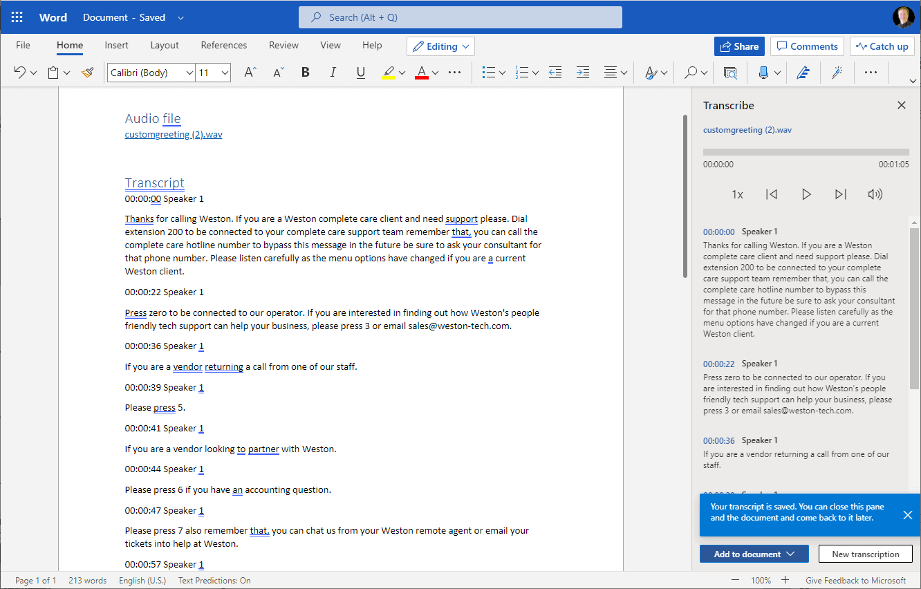
Task: Toggle italic formatting
Action: [333, 72]
